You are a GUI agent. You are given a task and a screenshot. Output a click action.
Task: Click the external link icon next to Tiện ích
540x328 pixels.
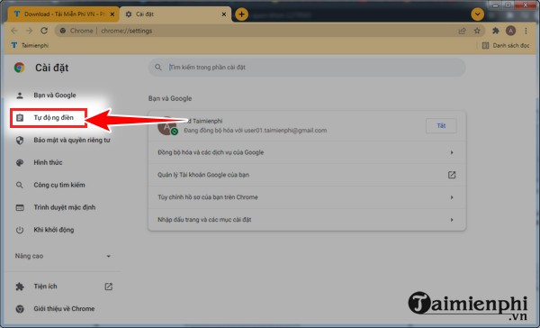click(x=109, y=287)
